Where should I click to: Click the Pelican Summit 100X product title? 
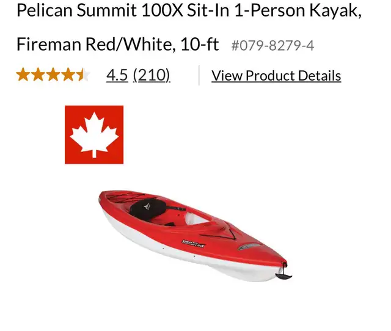189,10
